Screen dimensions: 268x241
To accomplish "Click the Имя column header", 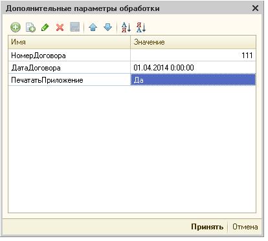I will coord(69,42).
